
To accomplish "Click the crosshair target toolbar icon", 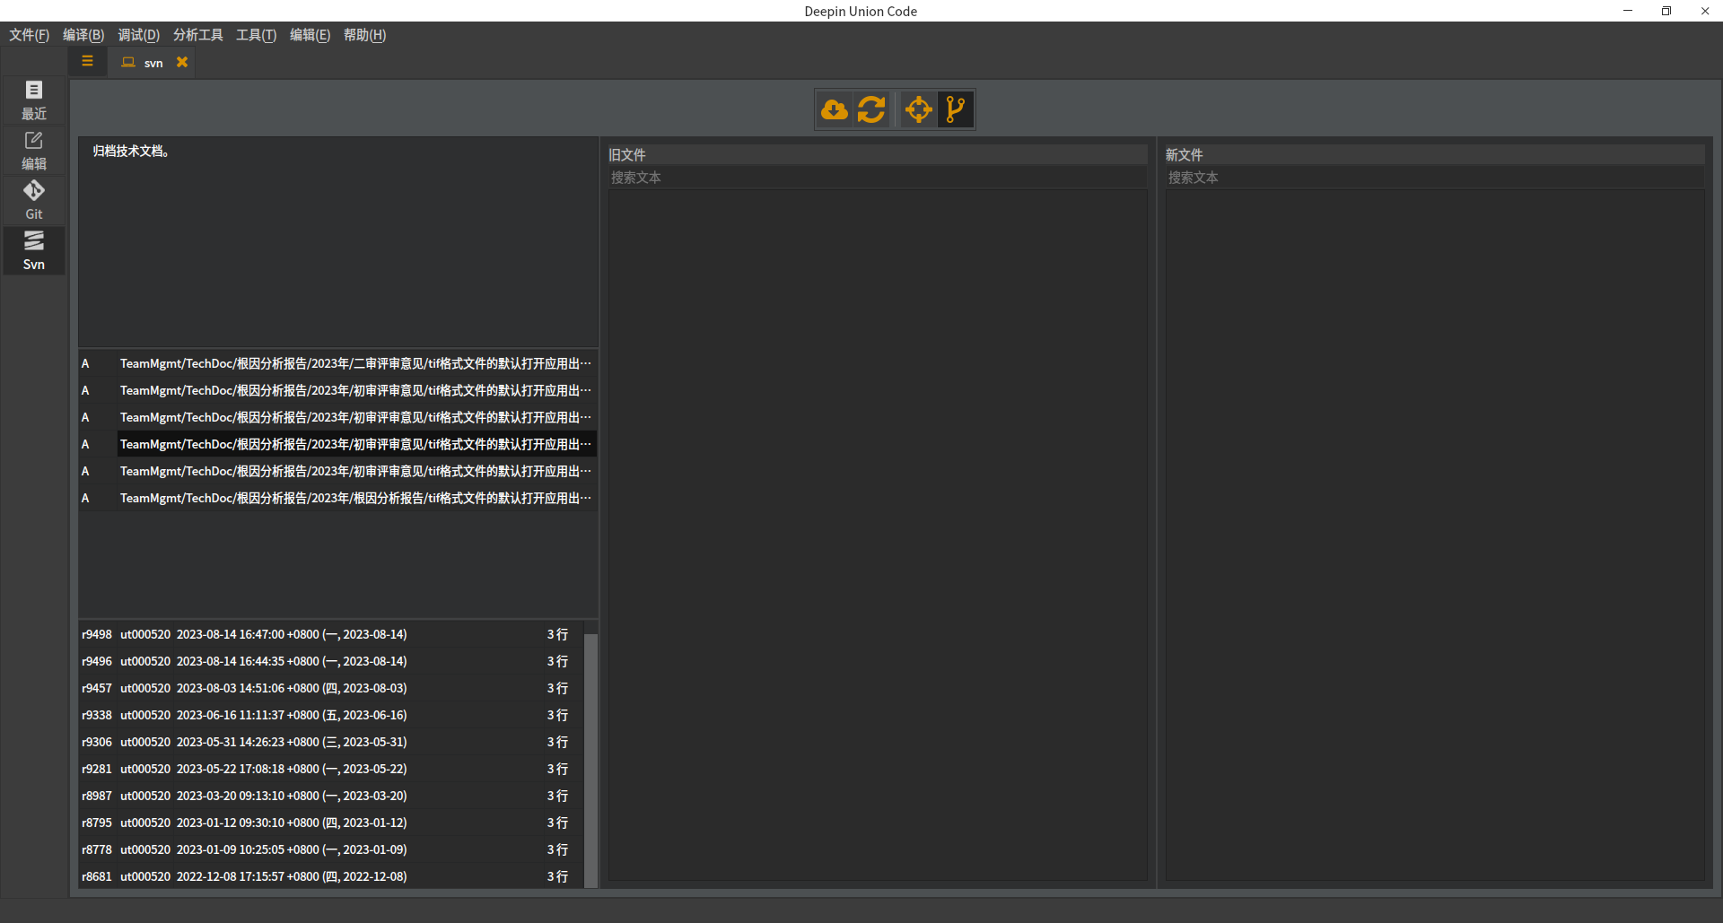I will click(x=919, y=109).
